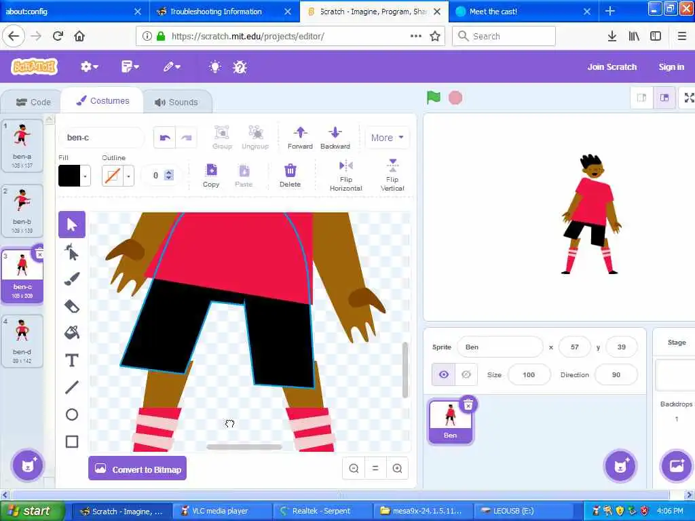Select the Rectangle tool
This screenshot has height=521, width=695.
tap(72, 442)
